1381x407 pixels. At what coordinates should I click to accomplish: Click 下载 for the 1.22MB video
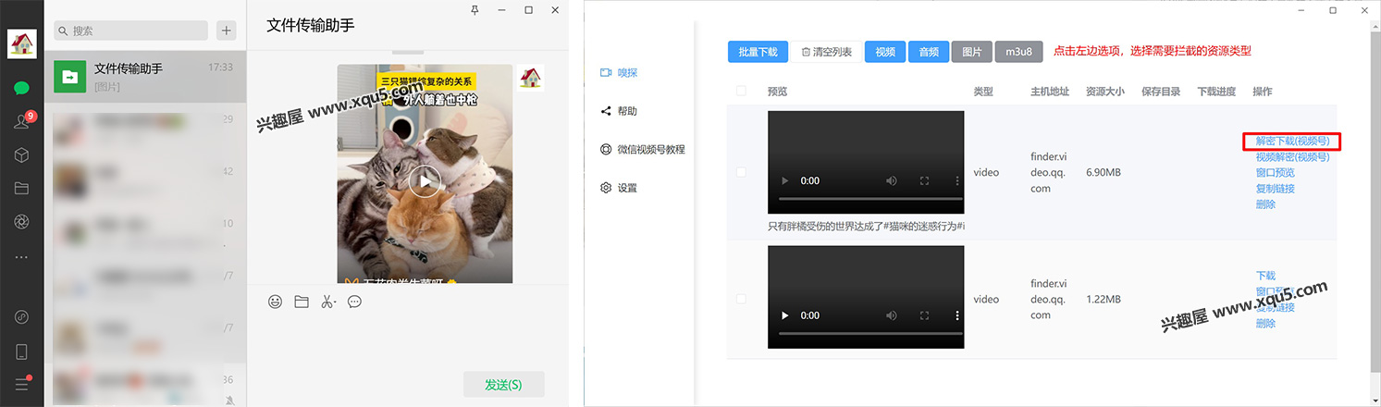(x=1265, y=276)
